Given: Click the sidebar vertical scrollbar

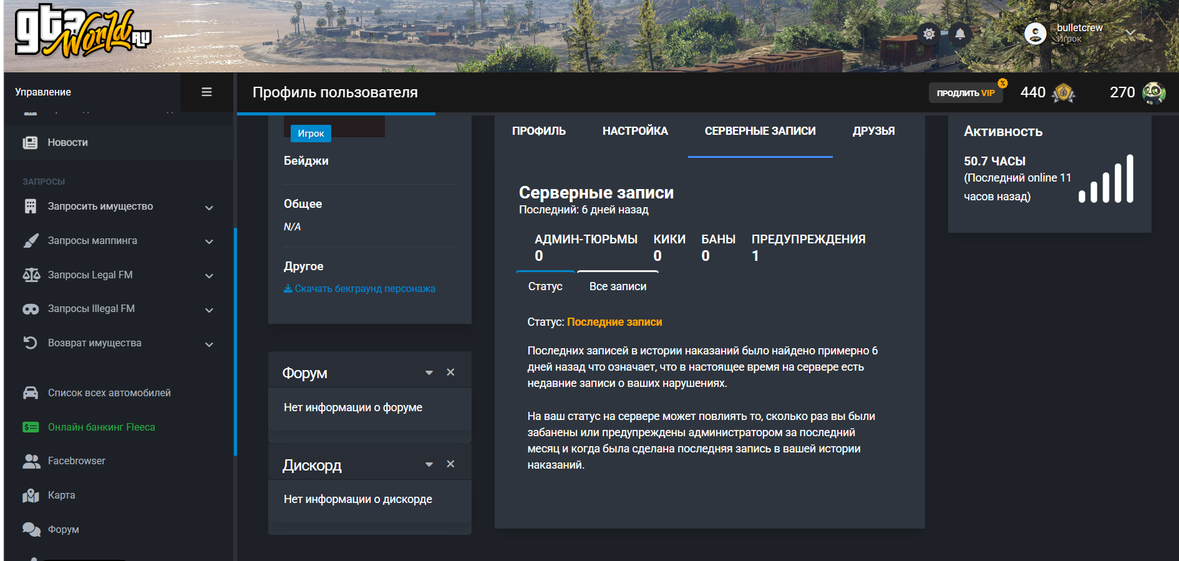Looking at the screenshot, I should [235, 342].
